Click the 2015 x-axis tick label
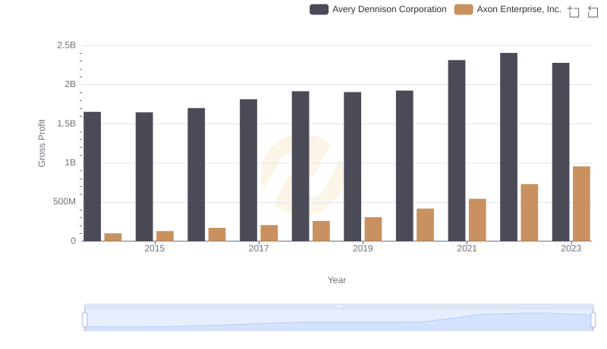Screen dimensions: 607x349 [154, 248]
